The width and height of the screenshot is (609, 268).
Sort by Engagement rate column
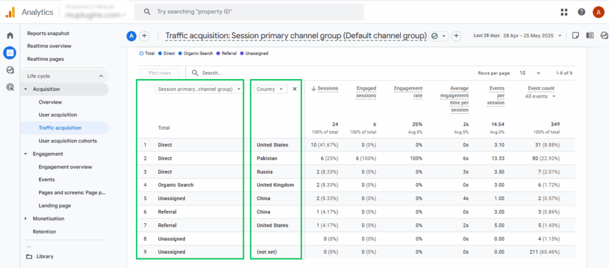pos(408,92)
